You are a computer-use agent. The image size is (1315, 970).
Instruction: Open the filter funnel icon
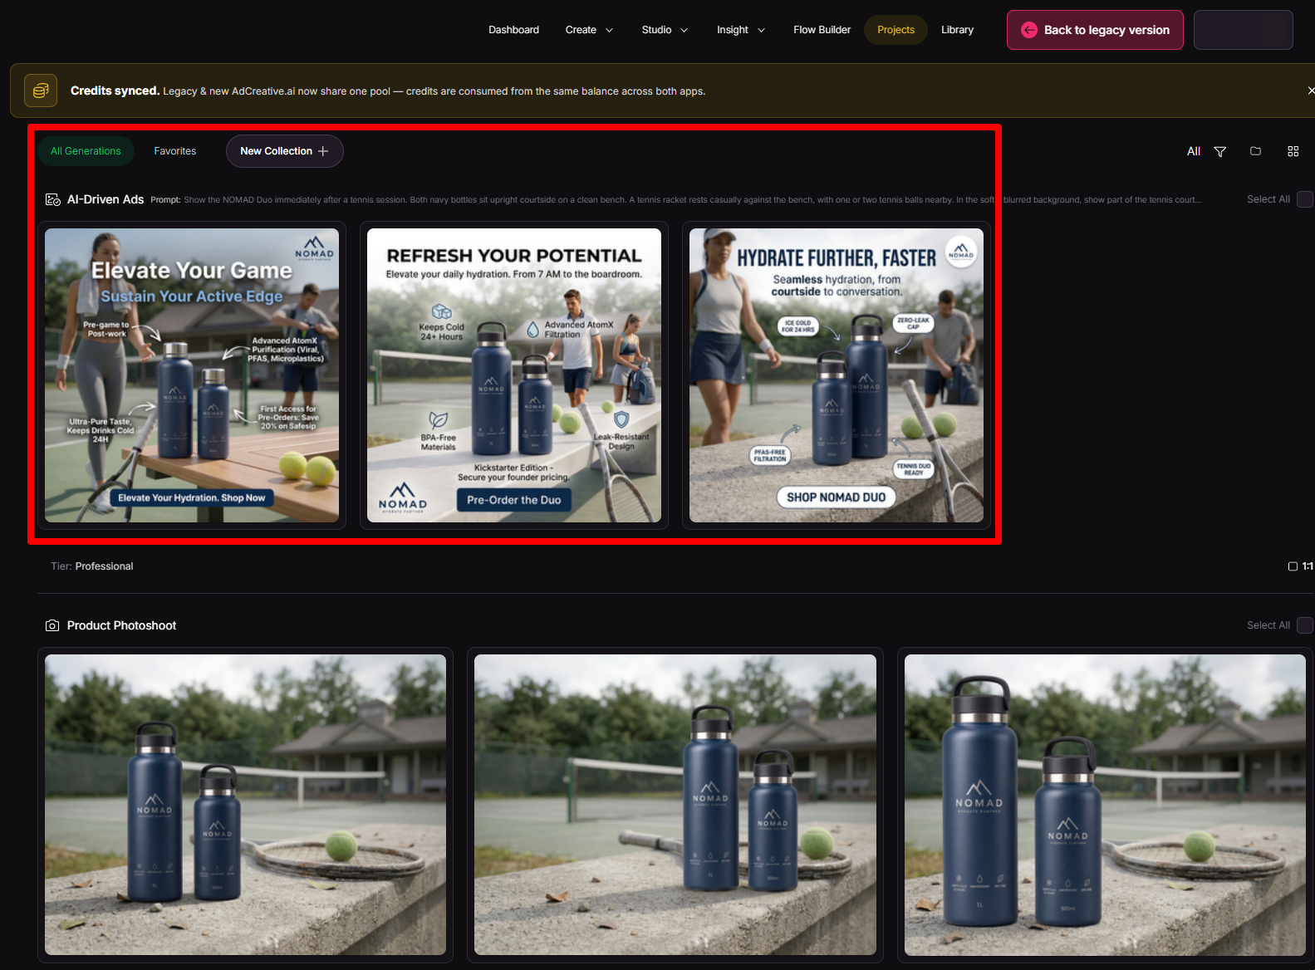click(1219, 151)
